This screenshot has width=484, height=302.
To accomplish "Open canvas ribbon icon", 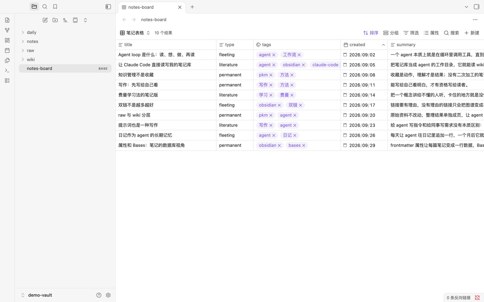I will [x=7, y=40].
